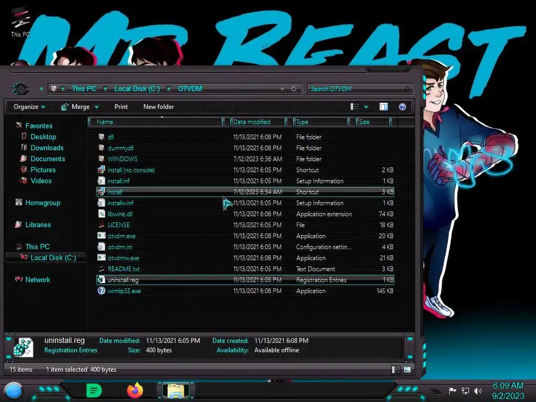The height and width of the screenshot is (402, 536).
Task: Select otvdm.exe application icon
Action: [x=101, y=236]
